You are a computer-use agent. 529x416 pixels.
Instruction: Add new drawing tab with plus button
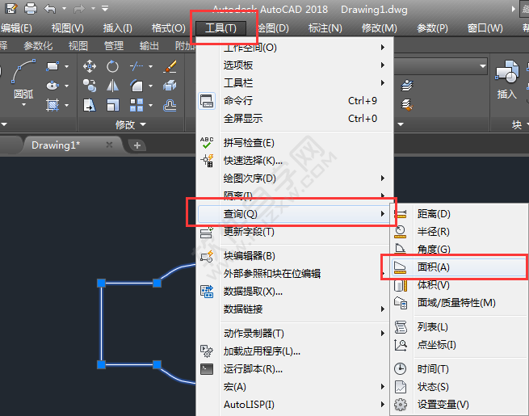pos(137,145)
